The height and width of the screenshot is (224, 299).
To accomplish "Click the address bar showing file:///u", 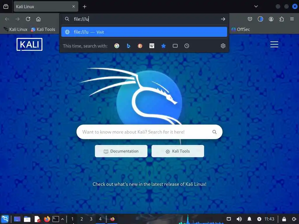I will coord(145,19).
